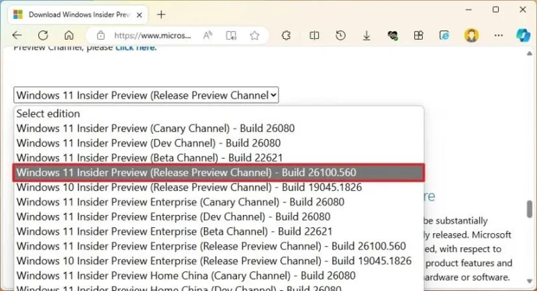Go back to the previous page
The image size is (537, 291).
tap(17, 36)
